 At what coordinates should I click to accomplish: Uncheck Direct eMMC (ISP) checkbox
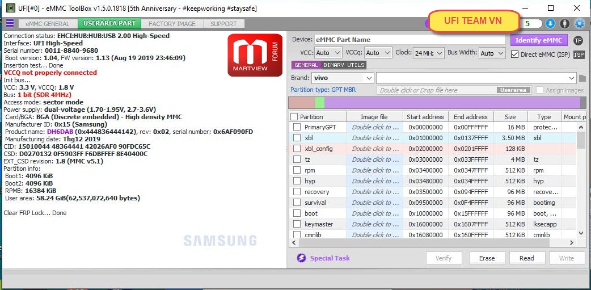514,54
